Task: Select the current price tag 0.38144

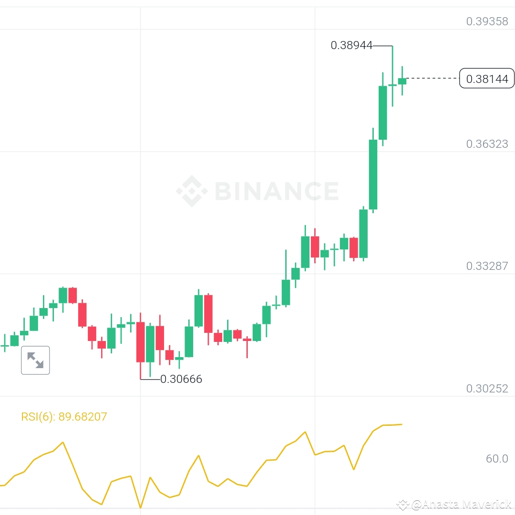Action: coord(487,79)
